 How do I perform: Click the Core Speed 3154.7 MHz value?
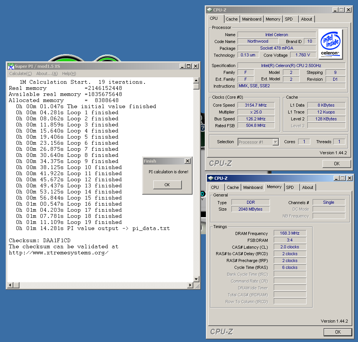point(256,105)
